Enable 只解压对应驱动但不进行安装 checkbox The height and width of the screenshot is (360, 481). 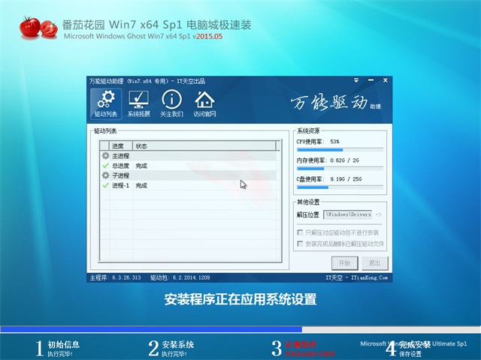tap(301, 232)
